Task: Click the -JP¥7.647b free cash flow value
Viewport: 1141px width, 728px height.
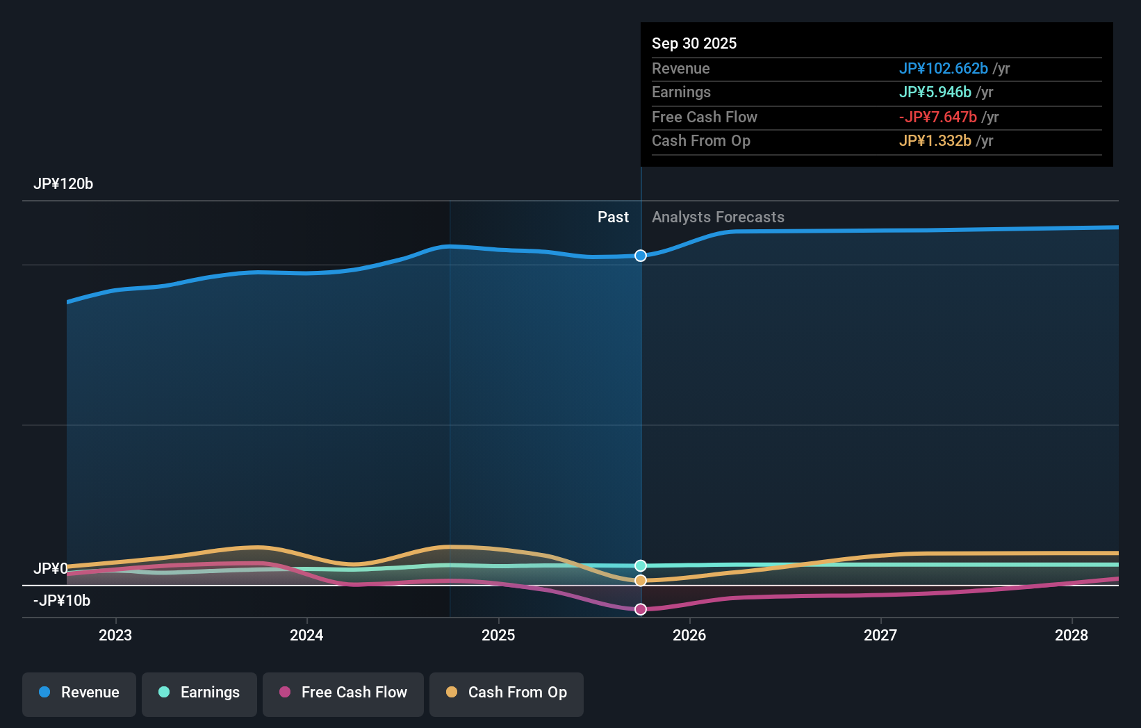Action: pos(938,117)
